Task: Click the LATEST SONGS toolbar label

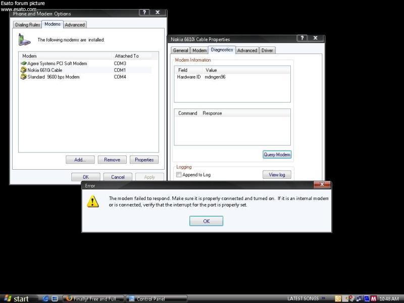Action: tap(303, 298)
